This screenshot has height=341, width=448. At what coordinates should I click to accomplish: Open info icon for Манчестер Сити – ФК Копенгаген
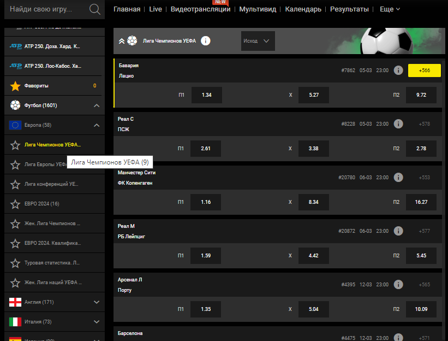coord(398,178)
